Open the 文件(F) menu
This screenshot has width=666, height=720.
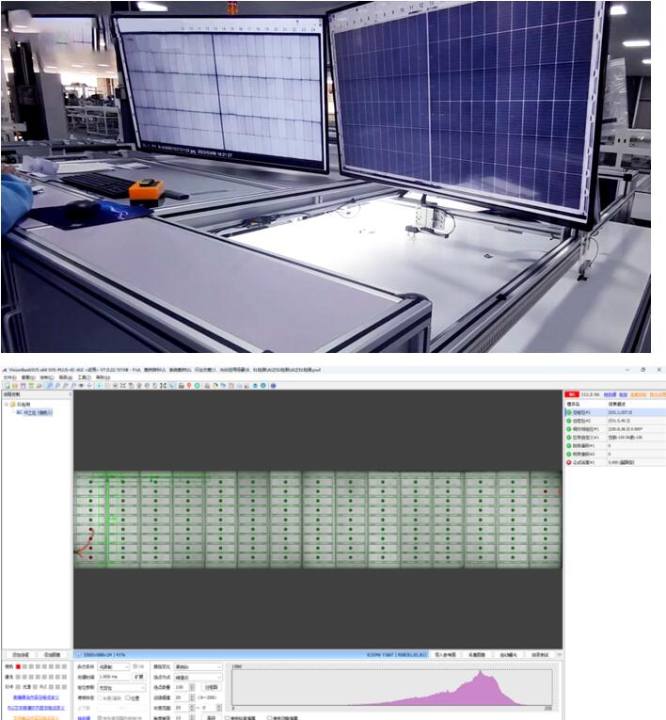pyautogui.click(x=9, y=377)
